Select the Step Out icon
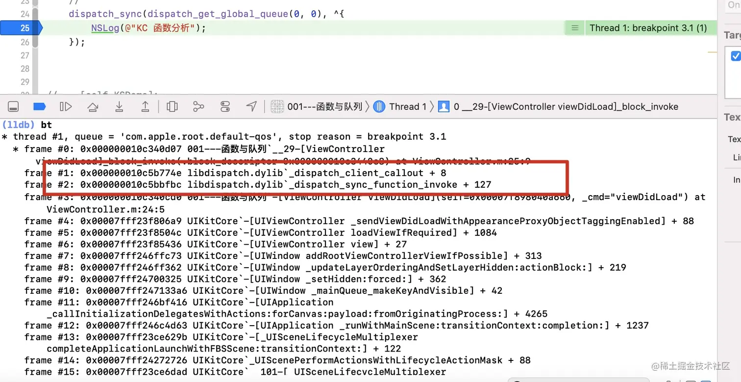The width and height of the screenshot is (741, 382). tap(146, 106)
